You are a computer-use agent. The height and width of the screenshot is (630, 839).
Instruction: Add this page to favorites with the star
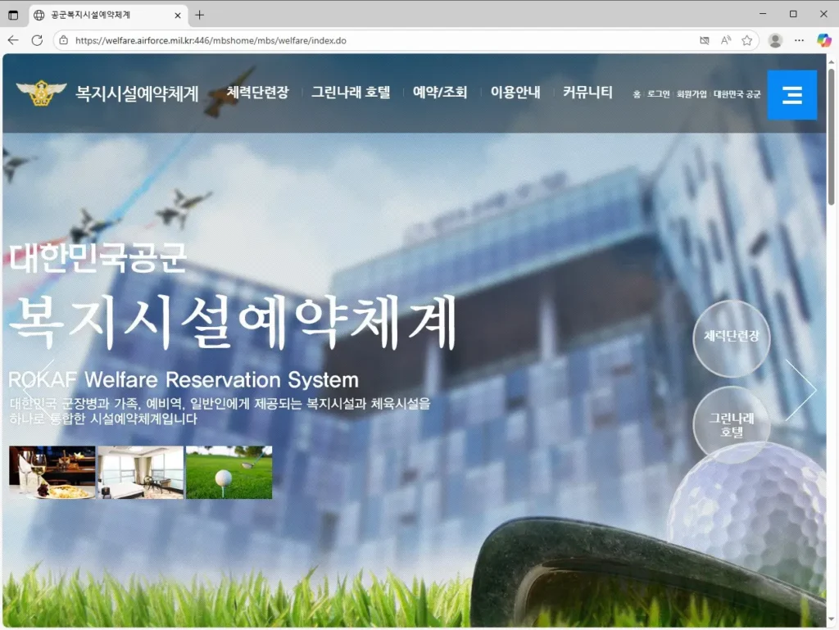[747, 39]
